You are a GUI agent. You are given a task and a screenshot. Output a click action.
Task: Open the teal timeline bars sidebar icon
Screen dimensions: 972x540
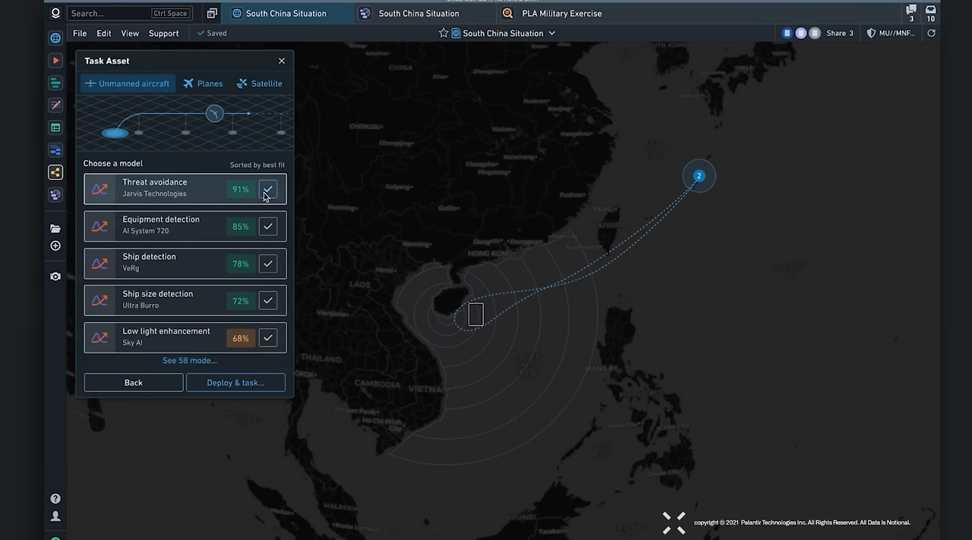coord(55,83)
